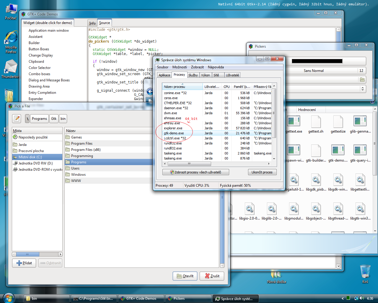Switch to C:\Programs\Gtk\bi... console taskbar button

94,299
